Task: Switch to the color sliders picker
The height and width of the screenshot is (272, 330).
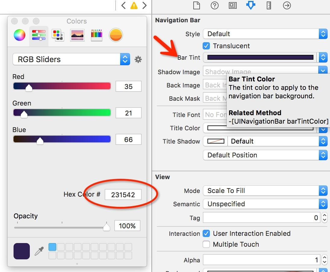Action: point(39,35)
